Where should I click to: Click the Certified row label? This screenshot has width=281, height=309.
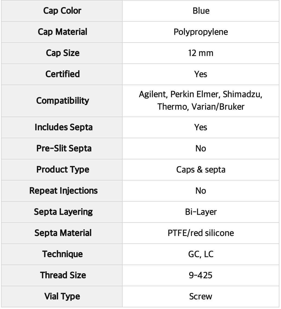coord(62,74)
